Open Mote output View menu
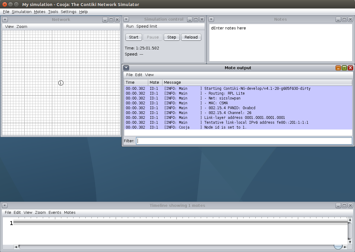The width and height of the screenshot is (355, 252). 149,75
